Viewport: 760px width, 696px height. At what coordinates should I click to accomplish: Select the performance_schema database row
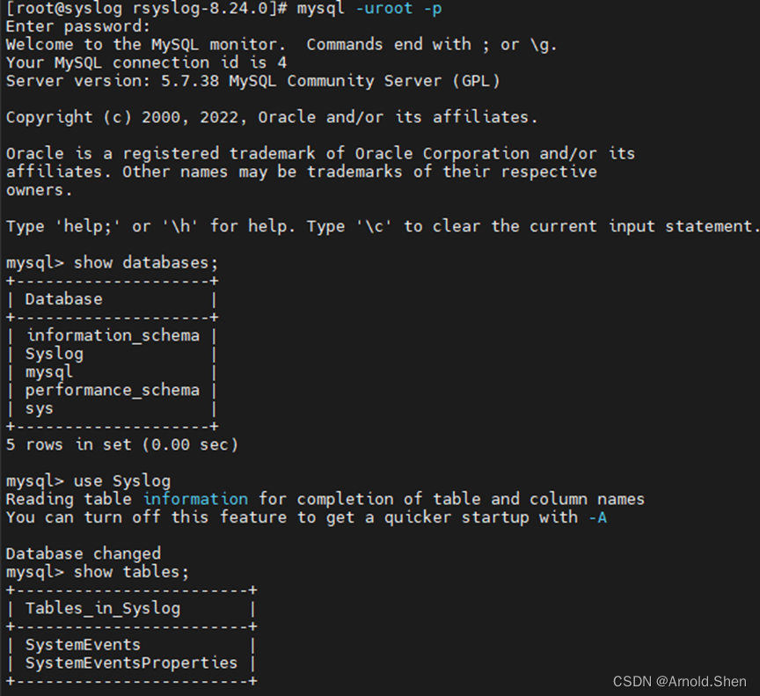tap(112, 390)
